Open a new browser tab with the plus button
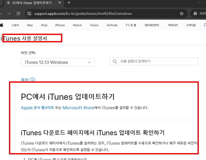 [x=69, y=3]
